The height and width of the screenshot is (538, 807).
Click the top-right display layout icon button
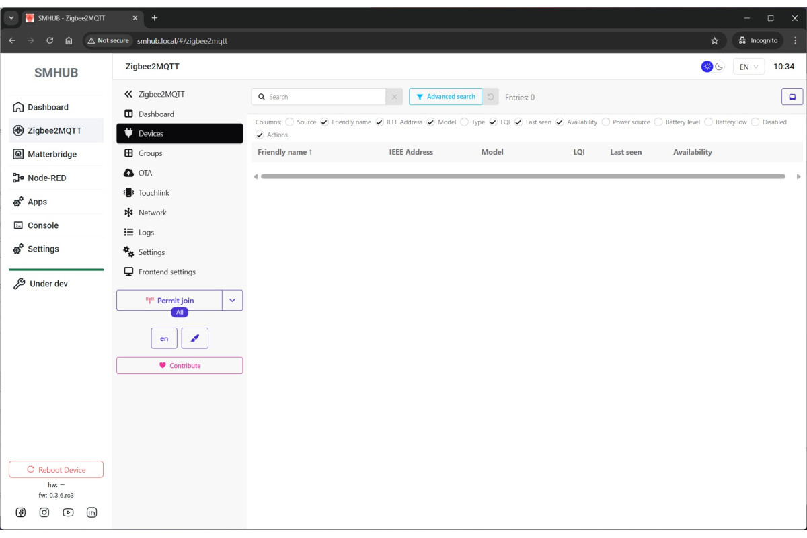click(792, 97)
